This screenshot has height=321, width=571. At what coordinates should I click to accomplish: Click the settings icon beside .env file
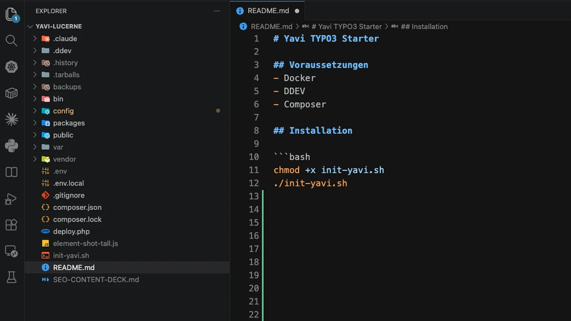tap(45, 171)
